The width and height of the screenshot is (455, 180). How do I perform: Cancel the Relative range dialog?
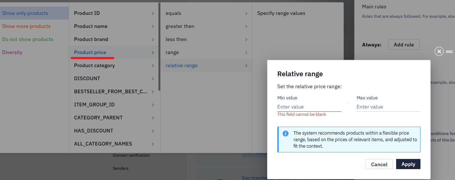[379, 164]
